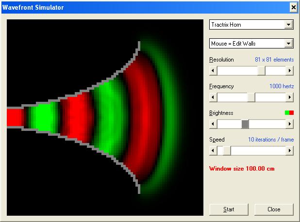The width and height of the screenshot is (300, 222).
Task: Click the Brightness slider left arrow
Action: 213,124
